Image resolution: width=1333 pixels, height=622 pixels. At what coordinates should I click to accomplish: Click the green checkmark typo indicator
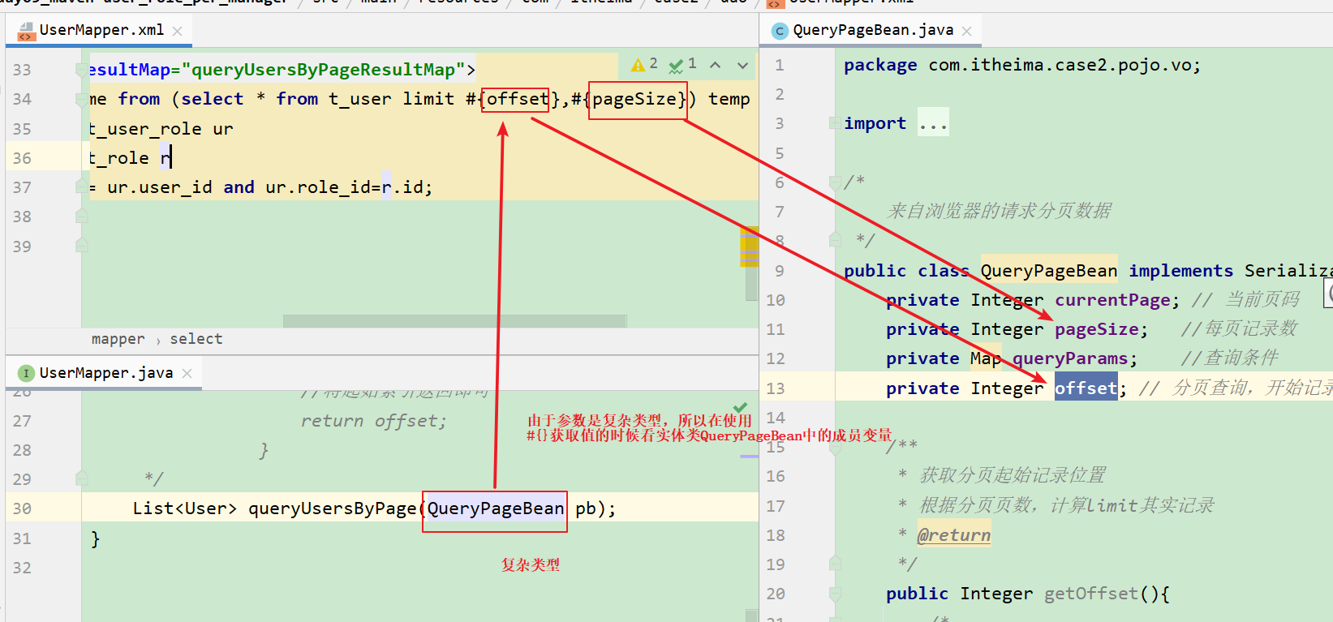[676, 66]
